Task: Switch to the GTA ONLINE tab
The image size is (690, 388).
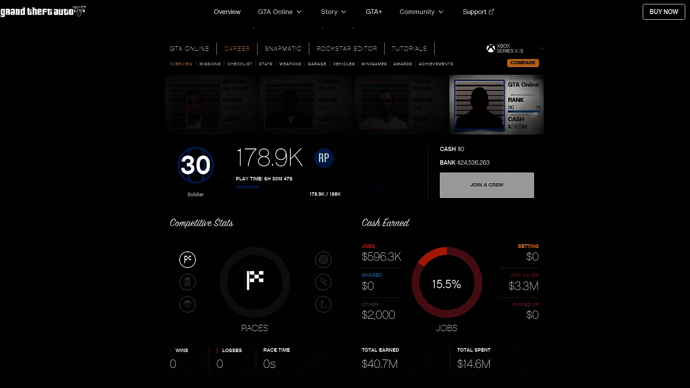Action: point(189,49)
